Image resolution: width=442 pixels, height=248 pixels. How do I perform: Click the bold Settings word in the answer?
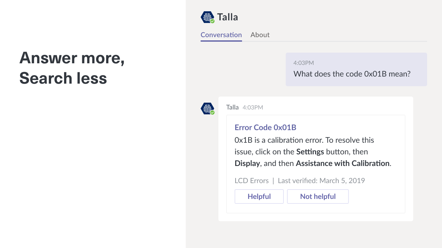click(310, 152)
